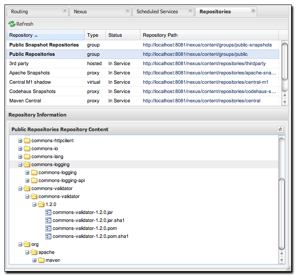
Task: Click the commons-httpclient folder icon
Action: (x=27, y=141)
